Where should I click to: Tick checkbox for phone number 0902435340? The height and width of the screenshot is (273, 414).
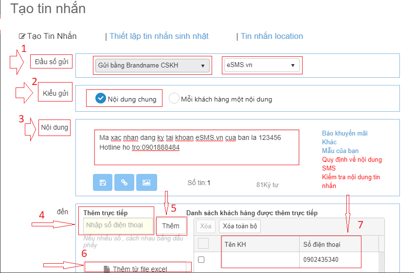(201, 260)
